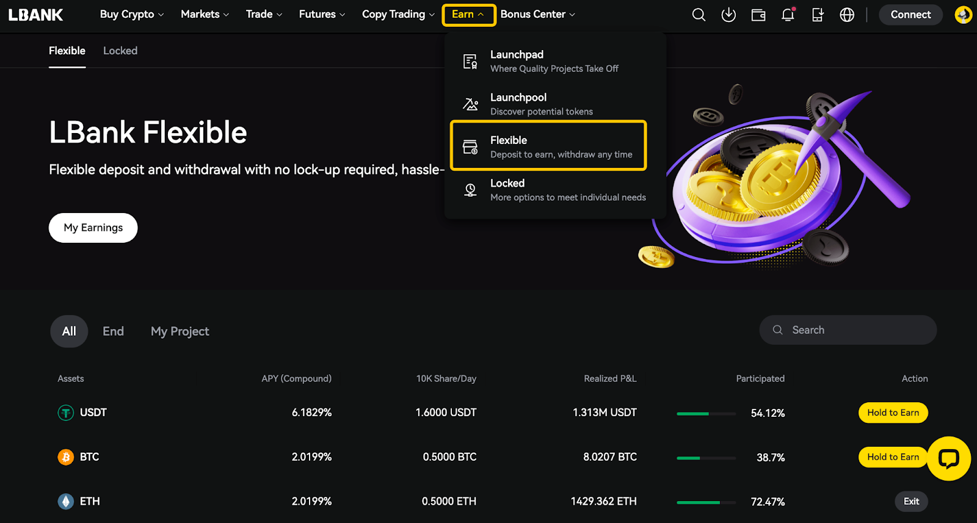
Task: Open the wallet icon in top bar
Action: 758,15
